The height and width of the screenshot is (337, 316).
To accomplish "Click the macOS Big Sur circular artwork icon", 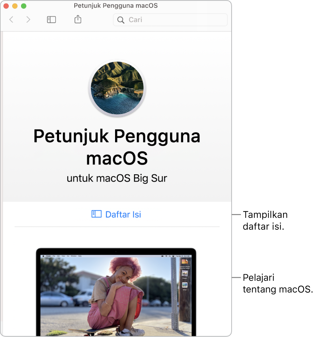I will 117,88.
